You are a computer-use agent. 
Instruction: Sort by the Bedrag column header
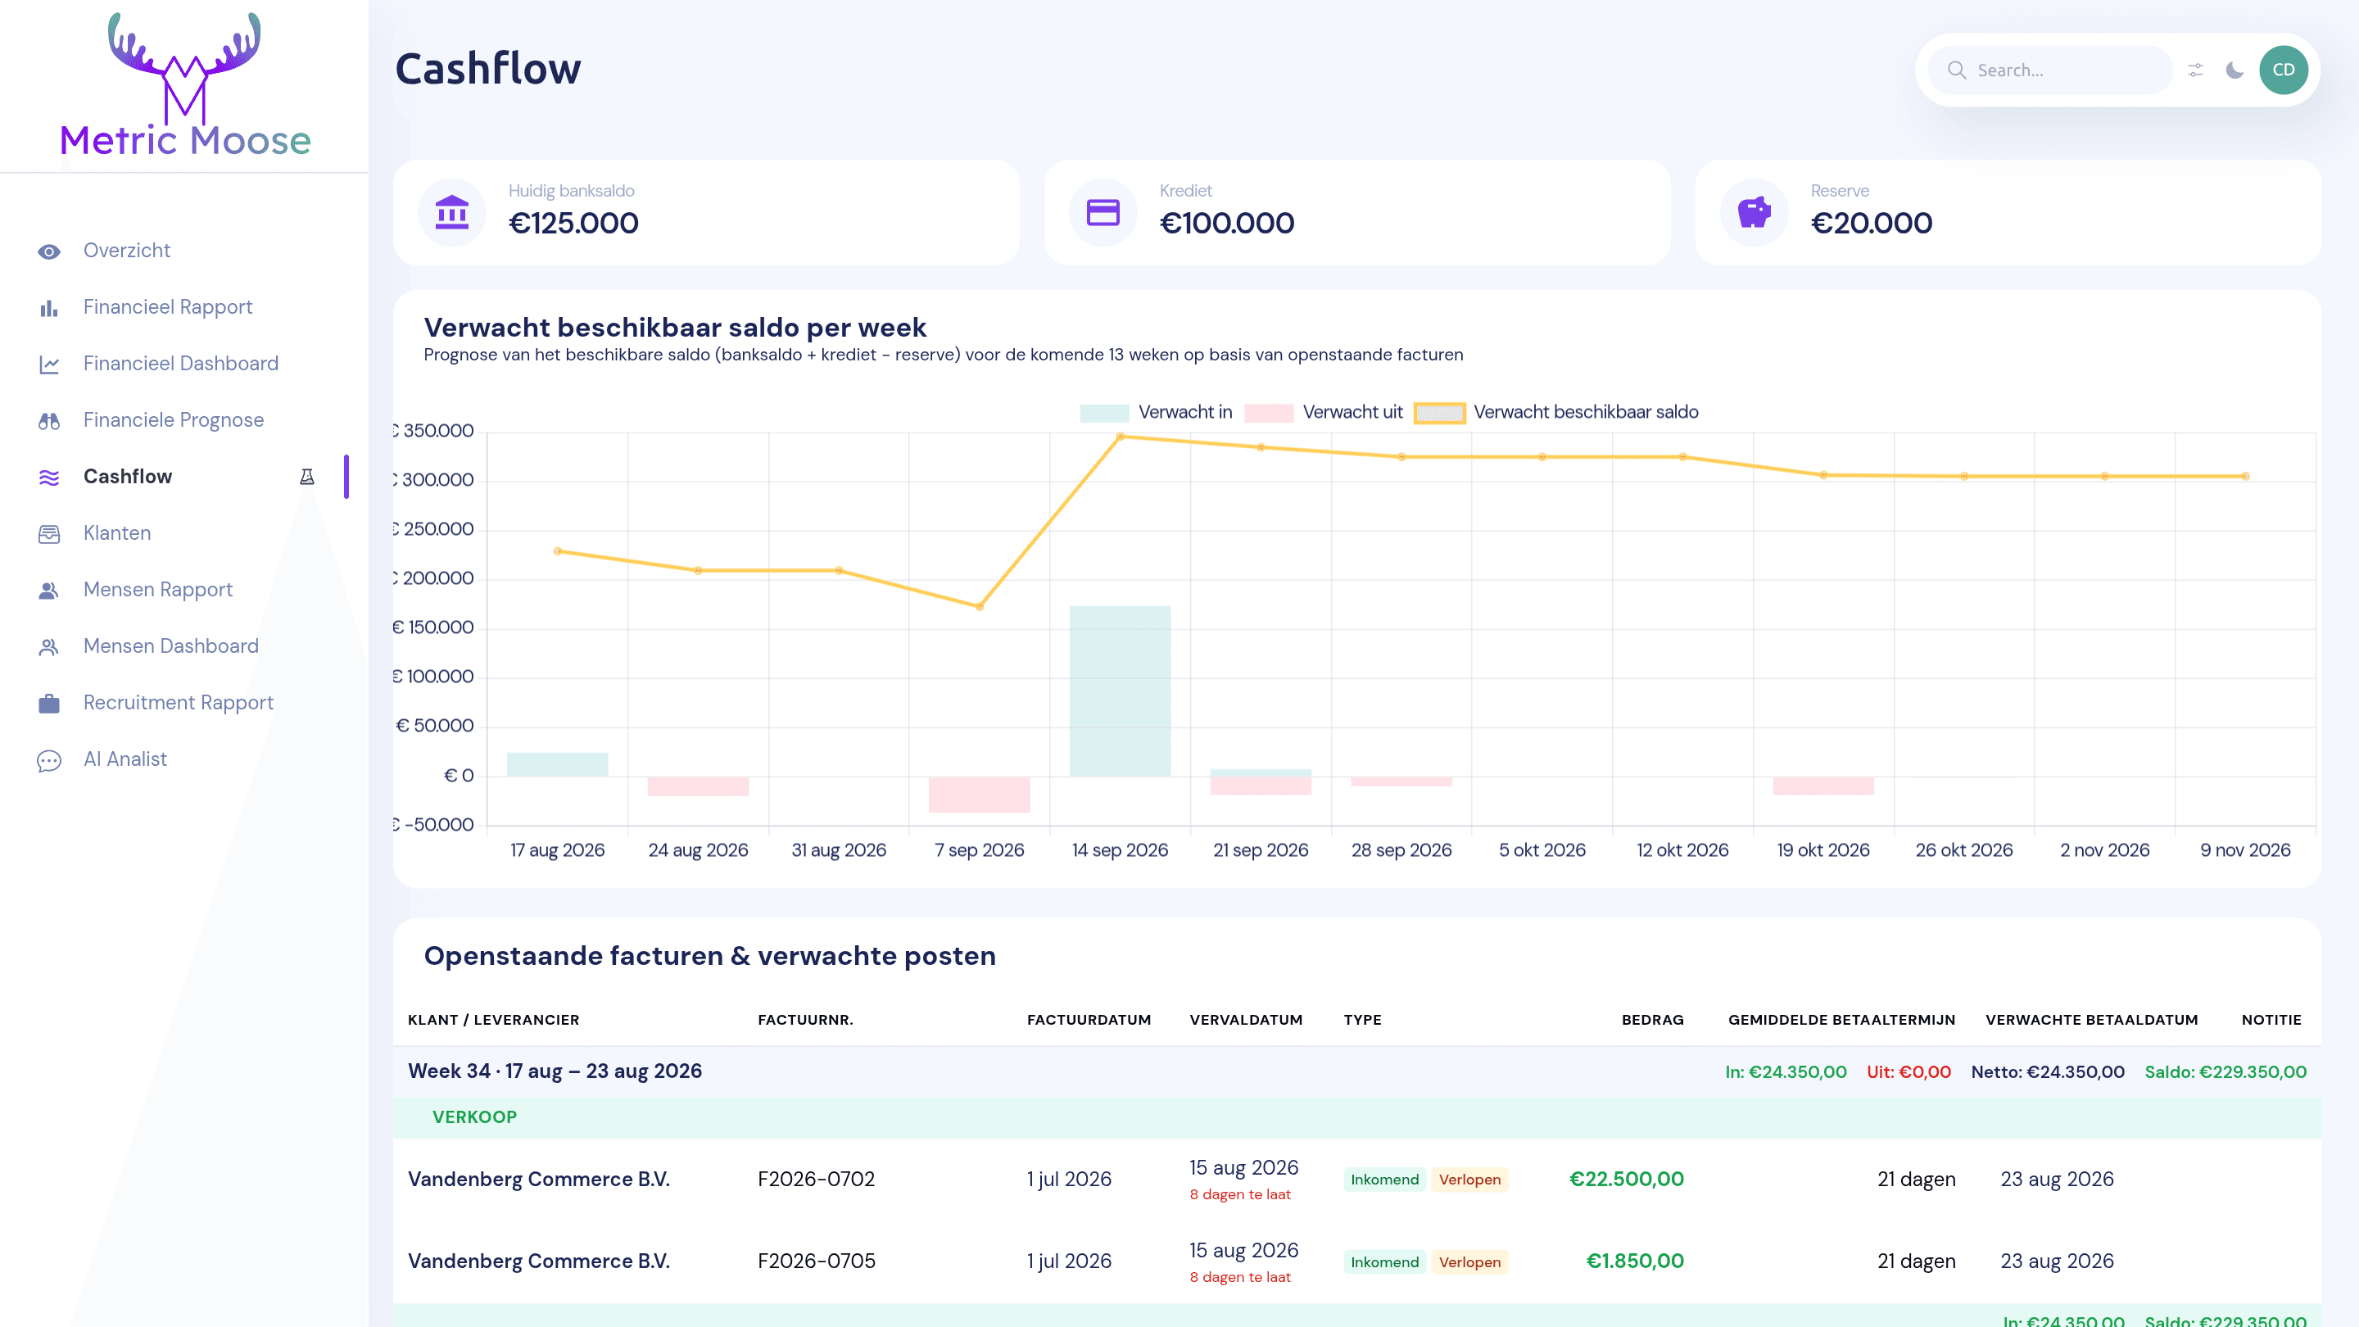coord(1653,1020)
